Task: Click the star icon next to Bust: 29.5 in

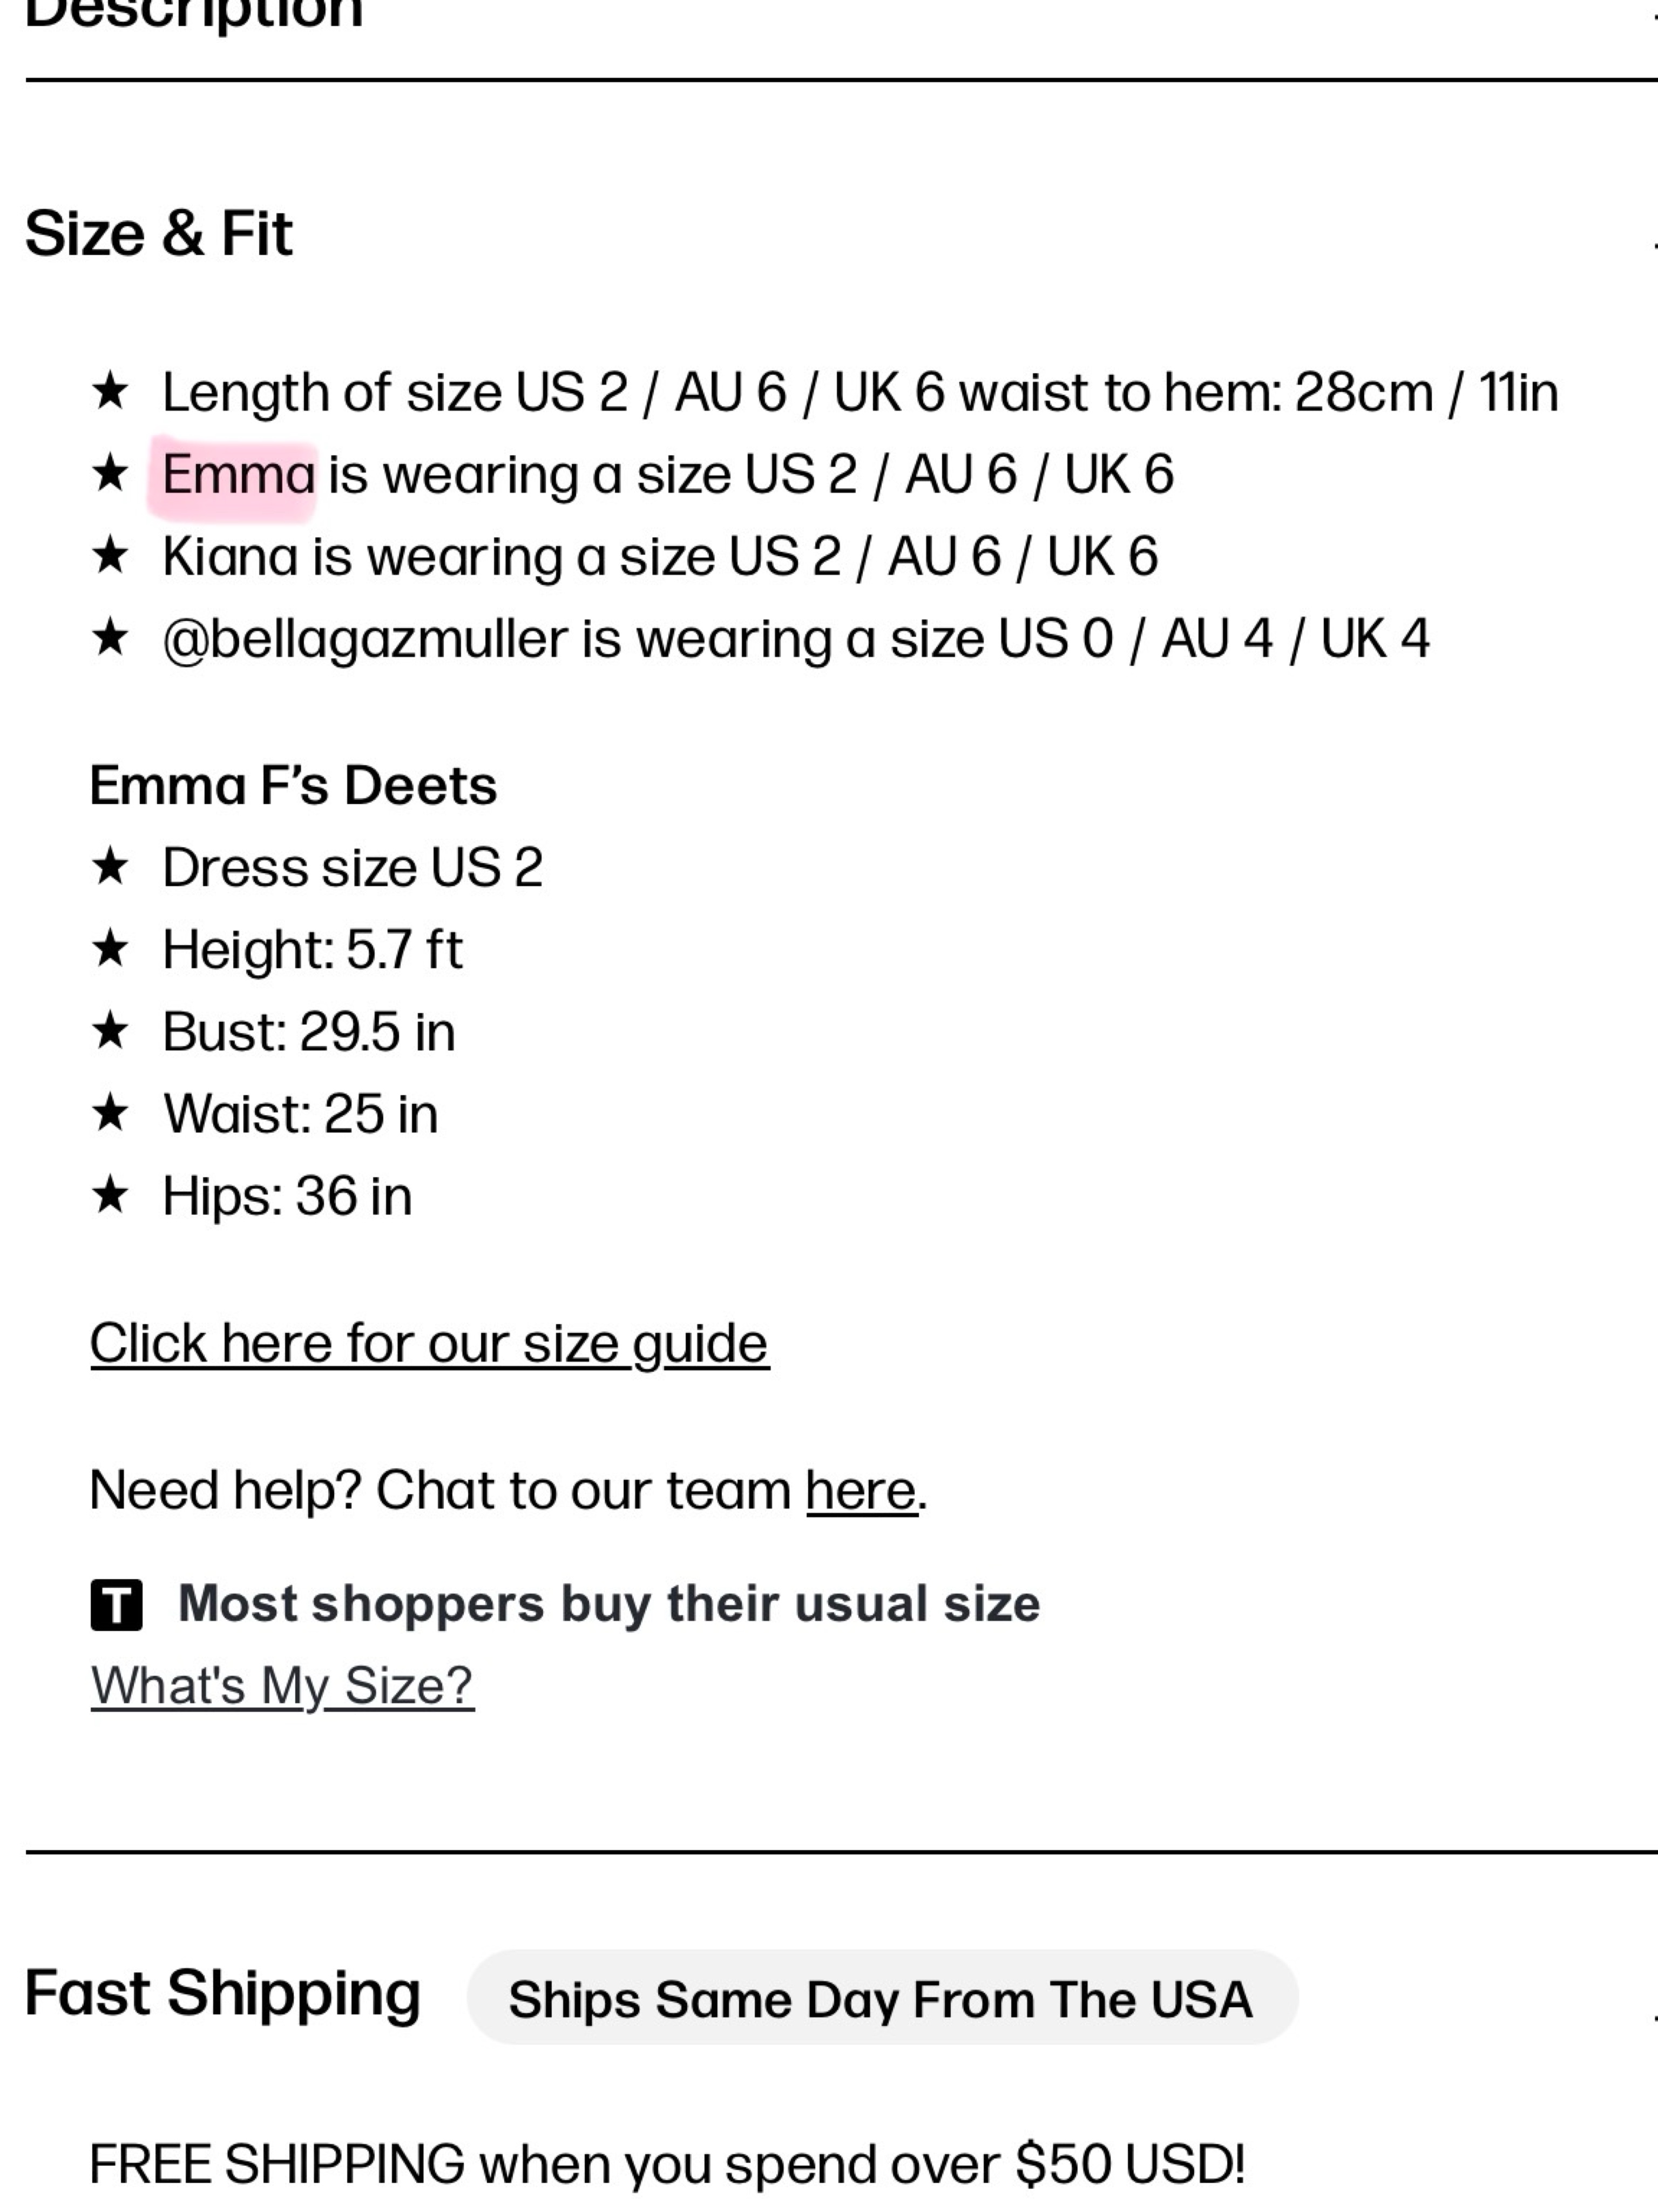Action: click(110, 1030)
